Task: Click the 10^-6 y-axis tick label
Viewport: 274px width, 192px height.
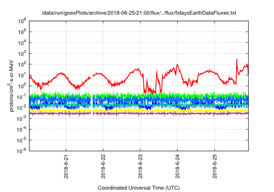Action: tap(21, 151)
